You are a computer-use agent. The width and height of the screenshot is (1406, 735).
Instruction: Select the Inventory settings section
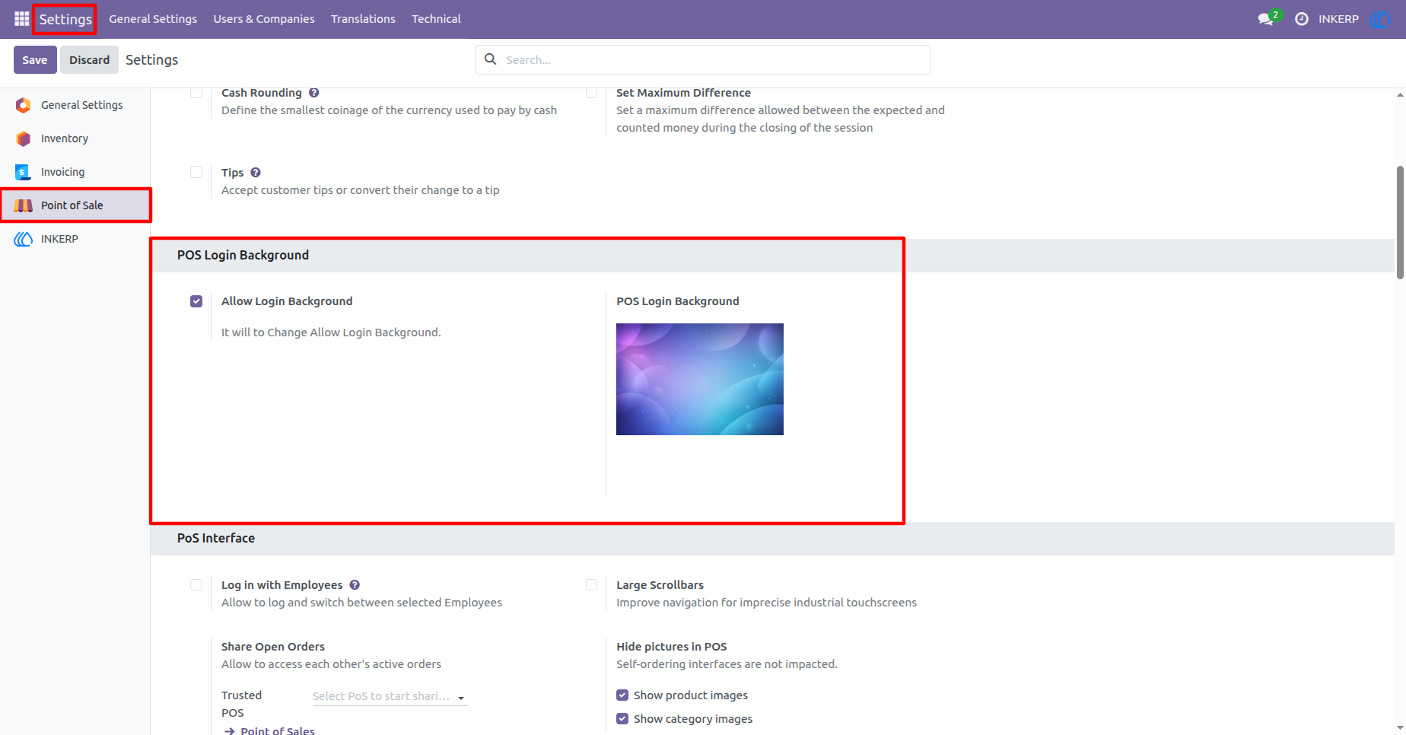pos(75,138)
